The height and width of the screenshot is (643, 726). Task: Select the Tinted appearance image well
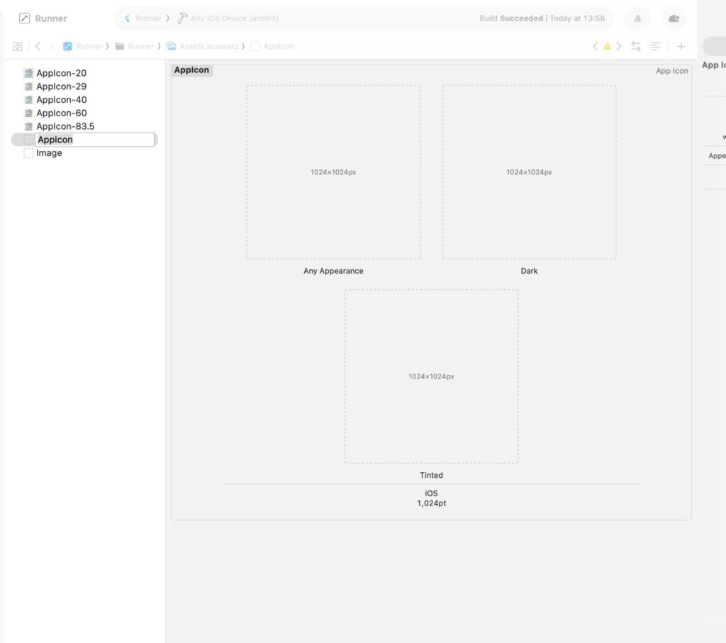coord(431,376)
